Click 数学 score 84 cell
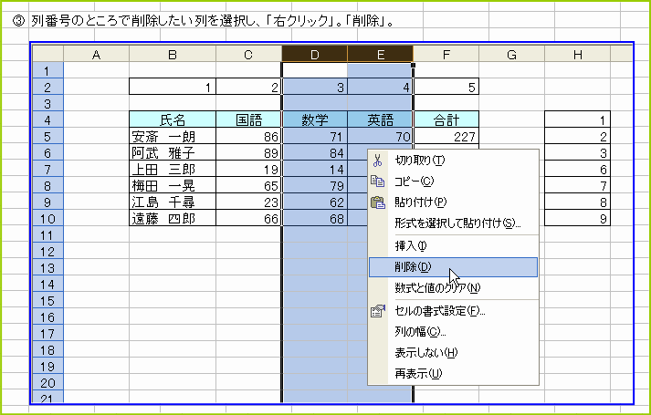Image resolution: width=651 pixels, height=415 pixels. [x=315, y=153]
